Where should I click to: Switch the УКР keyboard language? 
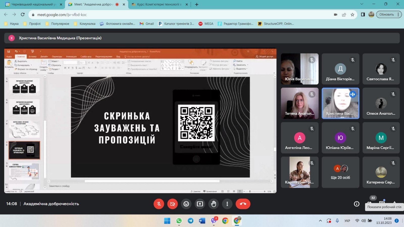347,221
